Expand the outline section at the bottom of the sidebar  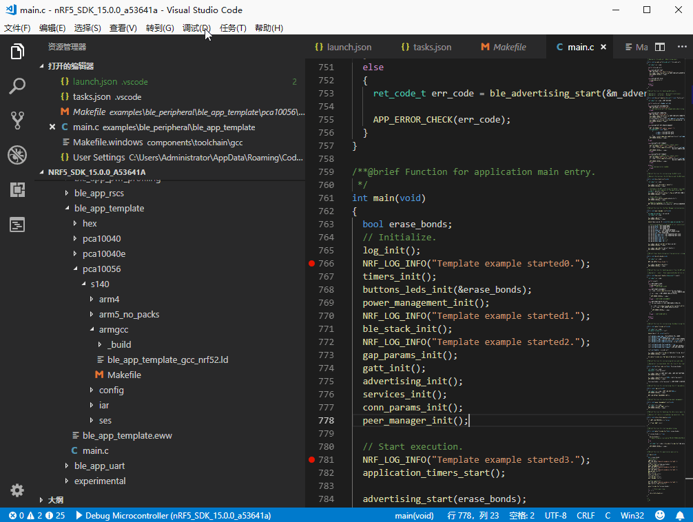point(41,500)
